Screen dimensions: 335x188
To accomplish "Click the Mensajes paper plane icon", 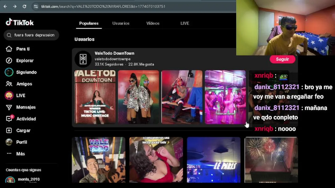I will pos(9,107).
